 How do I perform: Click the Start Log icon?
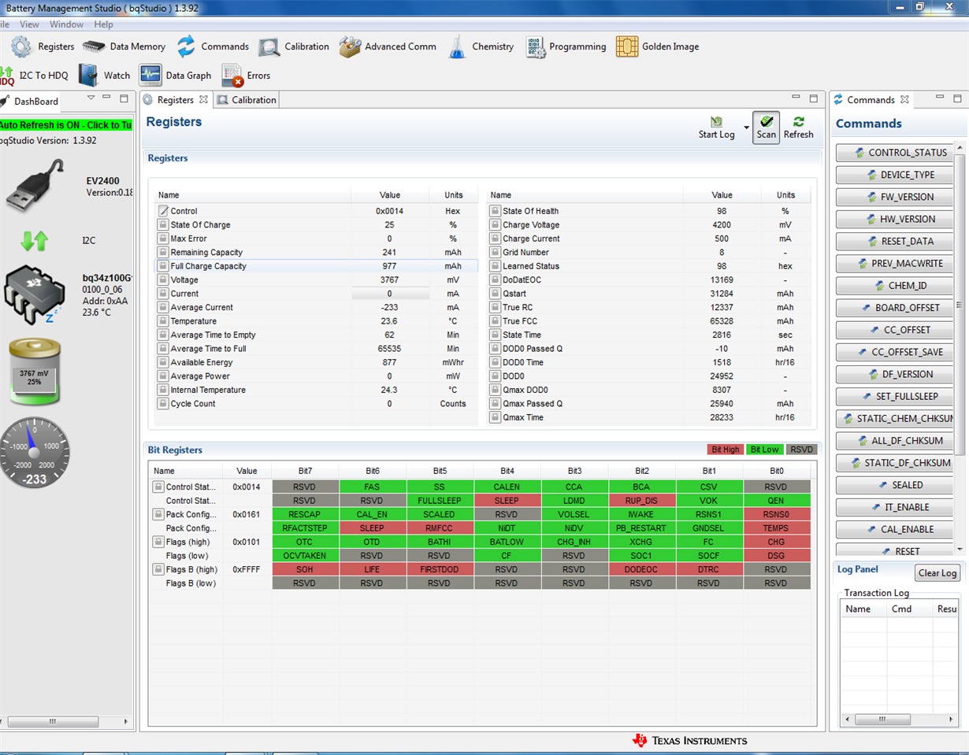pos(717,122)
